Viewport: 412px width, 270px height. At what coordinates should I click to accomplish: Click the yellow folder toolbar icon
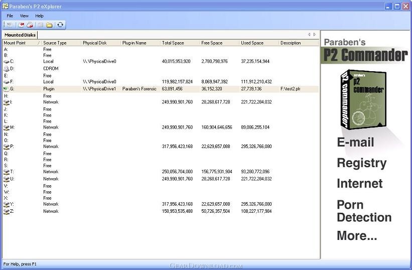coord(49,25)
